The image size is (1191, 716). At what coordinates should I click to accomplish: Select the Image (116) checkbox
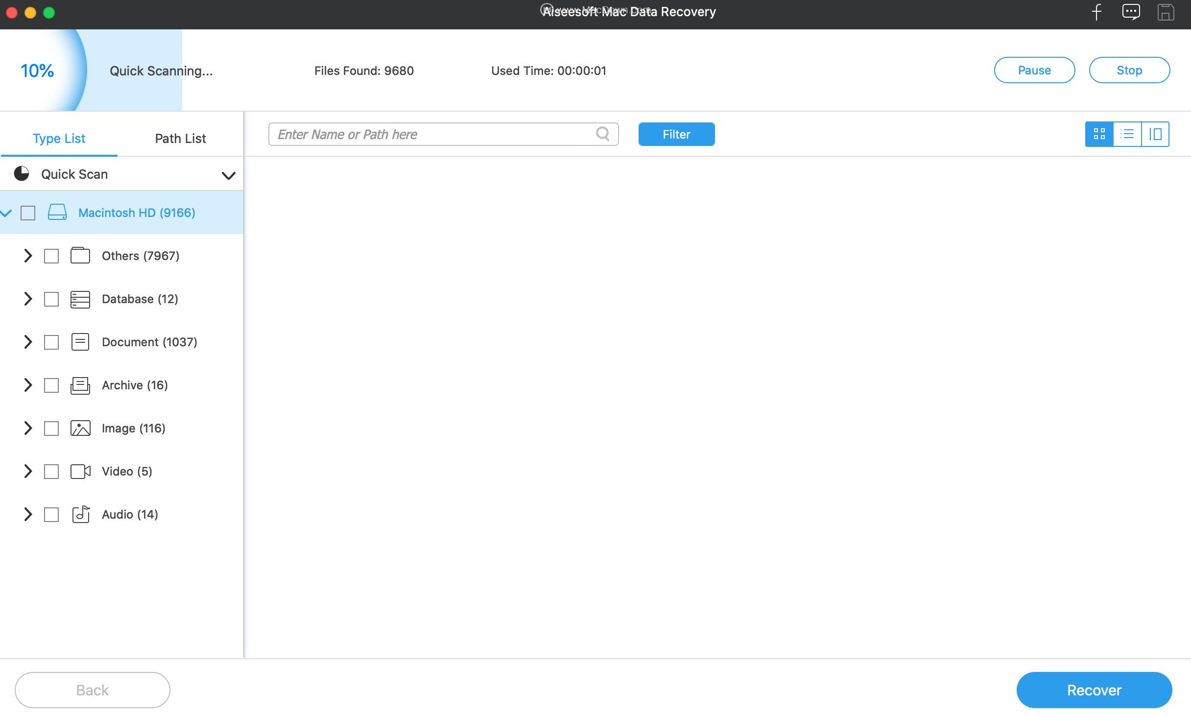pos(51,429)
